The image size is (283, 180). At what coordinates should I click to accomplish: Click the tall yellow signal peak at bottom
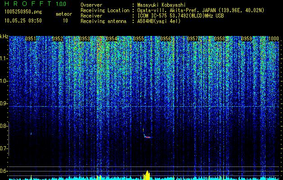coord(147,175)
